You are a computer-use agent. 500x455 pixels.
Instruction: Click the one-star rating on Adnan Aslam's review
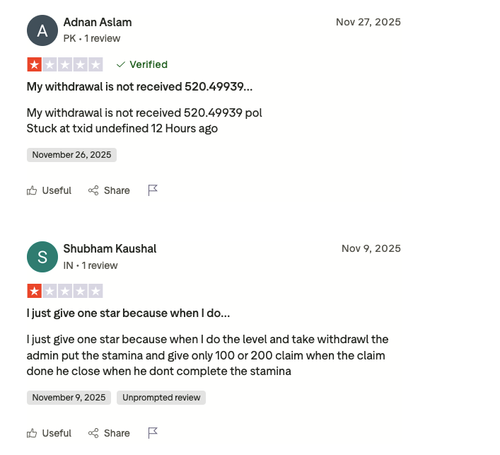click(65, 64)
